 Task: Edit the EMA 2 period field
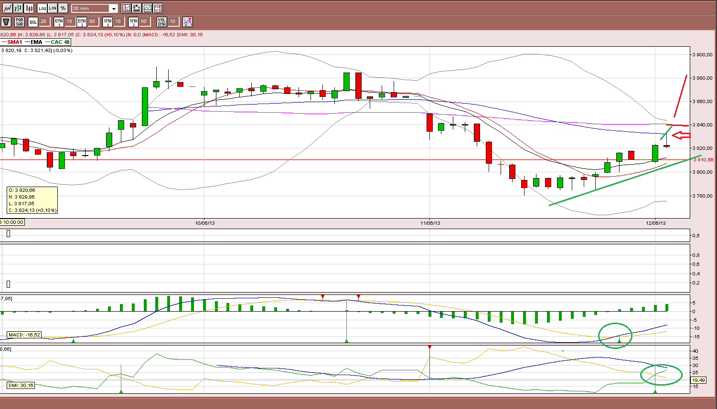93,21
